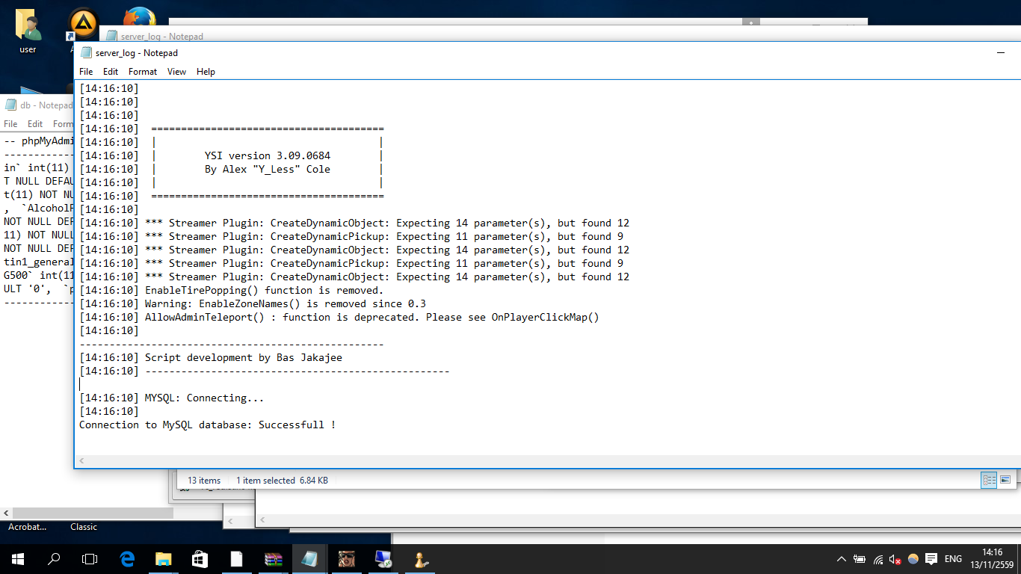
Task: Click the Notepad icon in server_log title bar
Action: point(86,53)
